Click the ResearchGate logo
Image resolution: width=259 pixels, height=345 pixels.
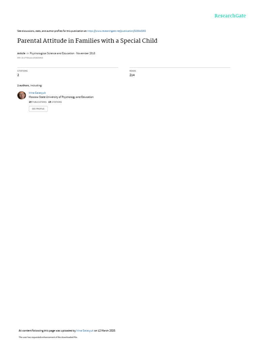[x=230, y=15]
